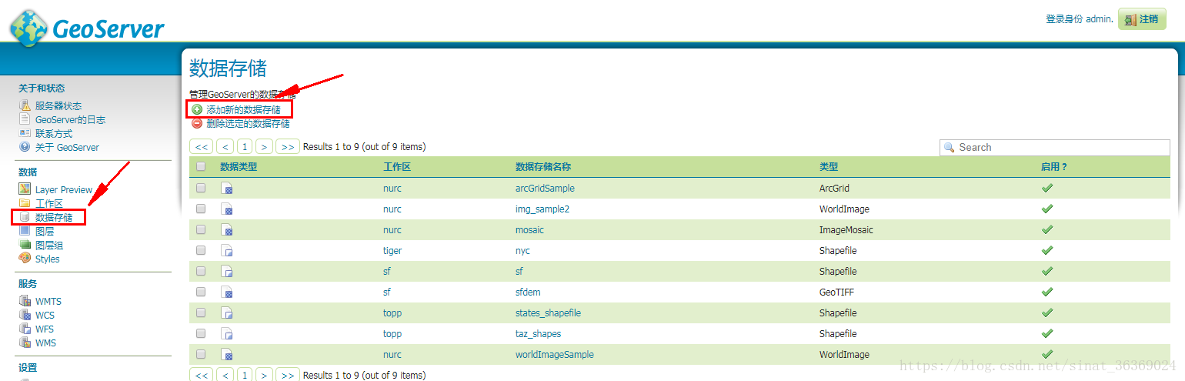Screen dimensions: 1185x381
Task: Sort table by 类型 column header
Action: (829, 167)
